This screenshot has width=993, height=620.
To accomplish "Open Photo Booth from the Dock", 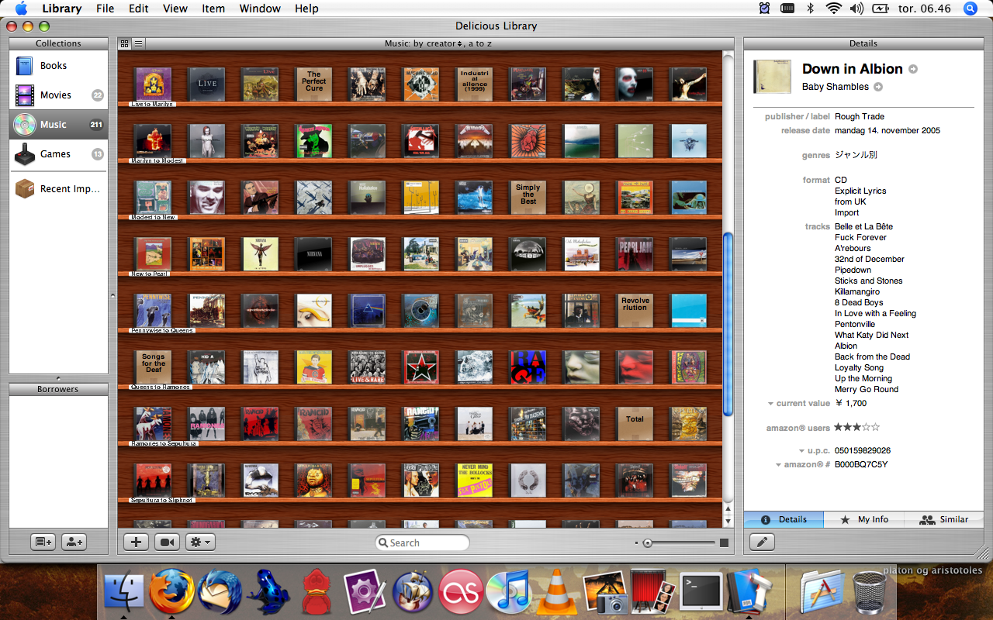I will [652, 593].
